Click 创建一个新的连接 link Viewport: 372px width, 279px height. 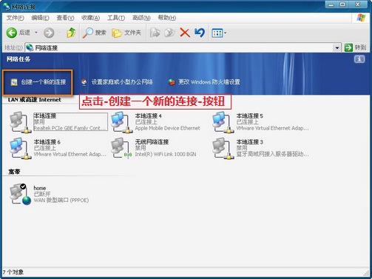pyautogui.click(x=44, y=82)
